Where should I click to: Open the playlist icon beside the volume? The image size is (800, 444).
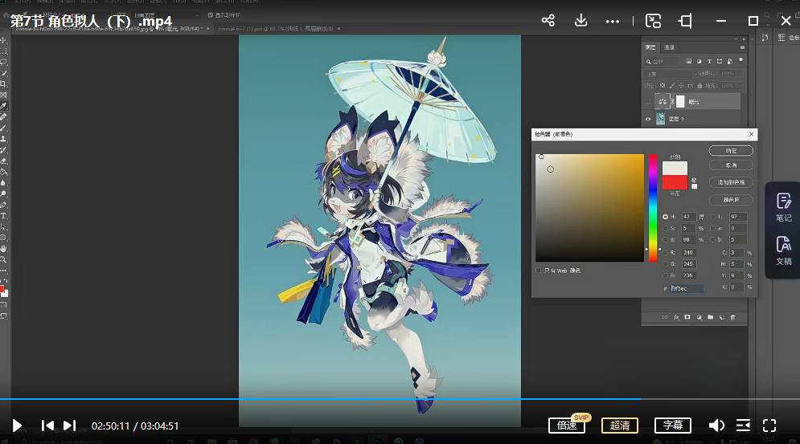[x=743, y=426]
